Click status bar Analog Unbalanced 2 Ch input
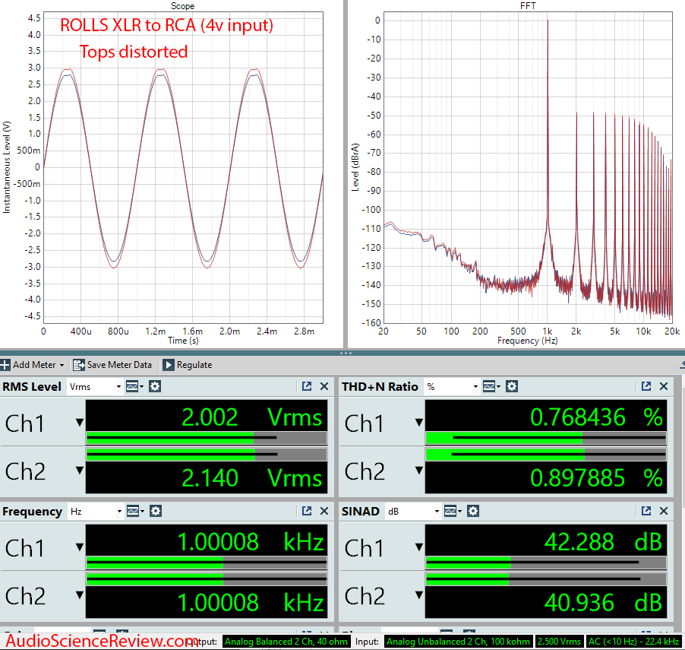Screen dimensions: 685x650 click(x=458, y=642)
